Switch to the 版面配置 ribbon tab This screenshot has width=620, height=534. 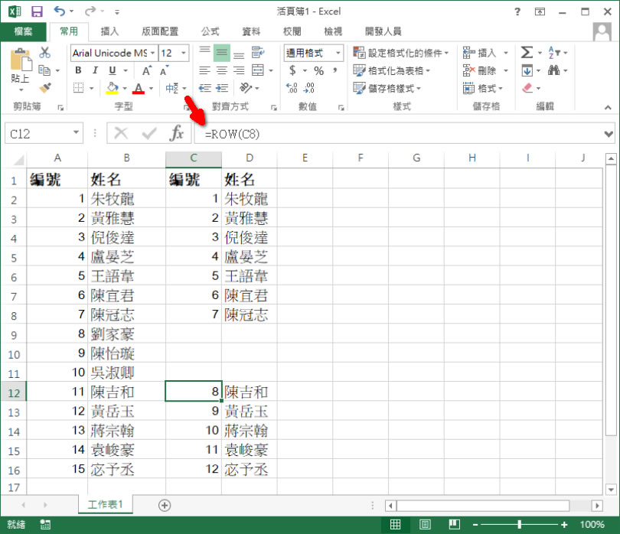pyautogui.click(x=160, y=31)
